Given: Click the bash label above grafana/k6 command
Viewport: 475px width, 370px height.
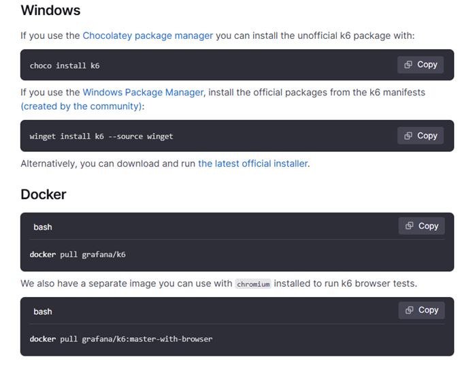Looking at the screenshot, I should [43, 227].
